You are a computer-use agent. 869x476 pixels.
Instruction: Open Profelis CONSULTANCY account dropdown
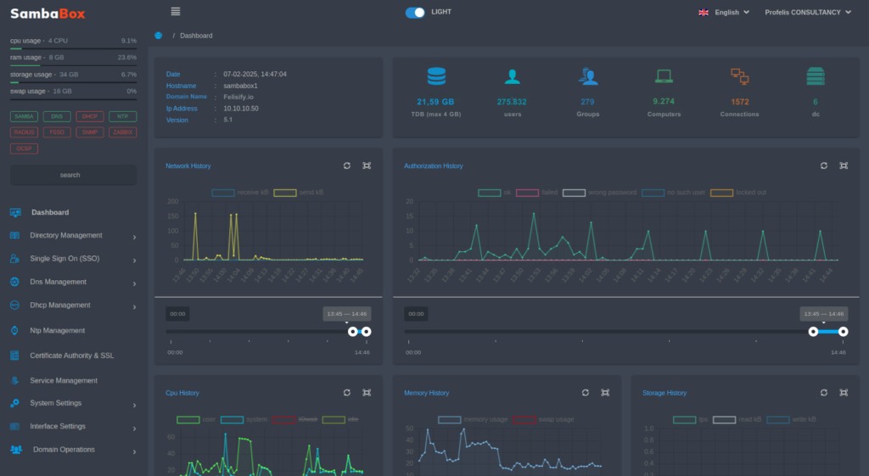pos(807,13)
